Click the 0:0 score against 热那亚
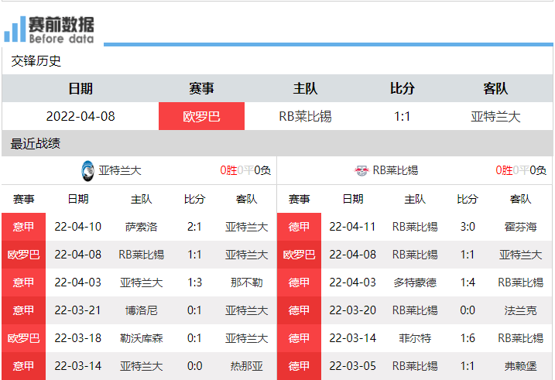This screenshot has height=380, width=555. [x=194, y=366]
